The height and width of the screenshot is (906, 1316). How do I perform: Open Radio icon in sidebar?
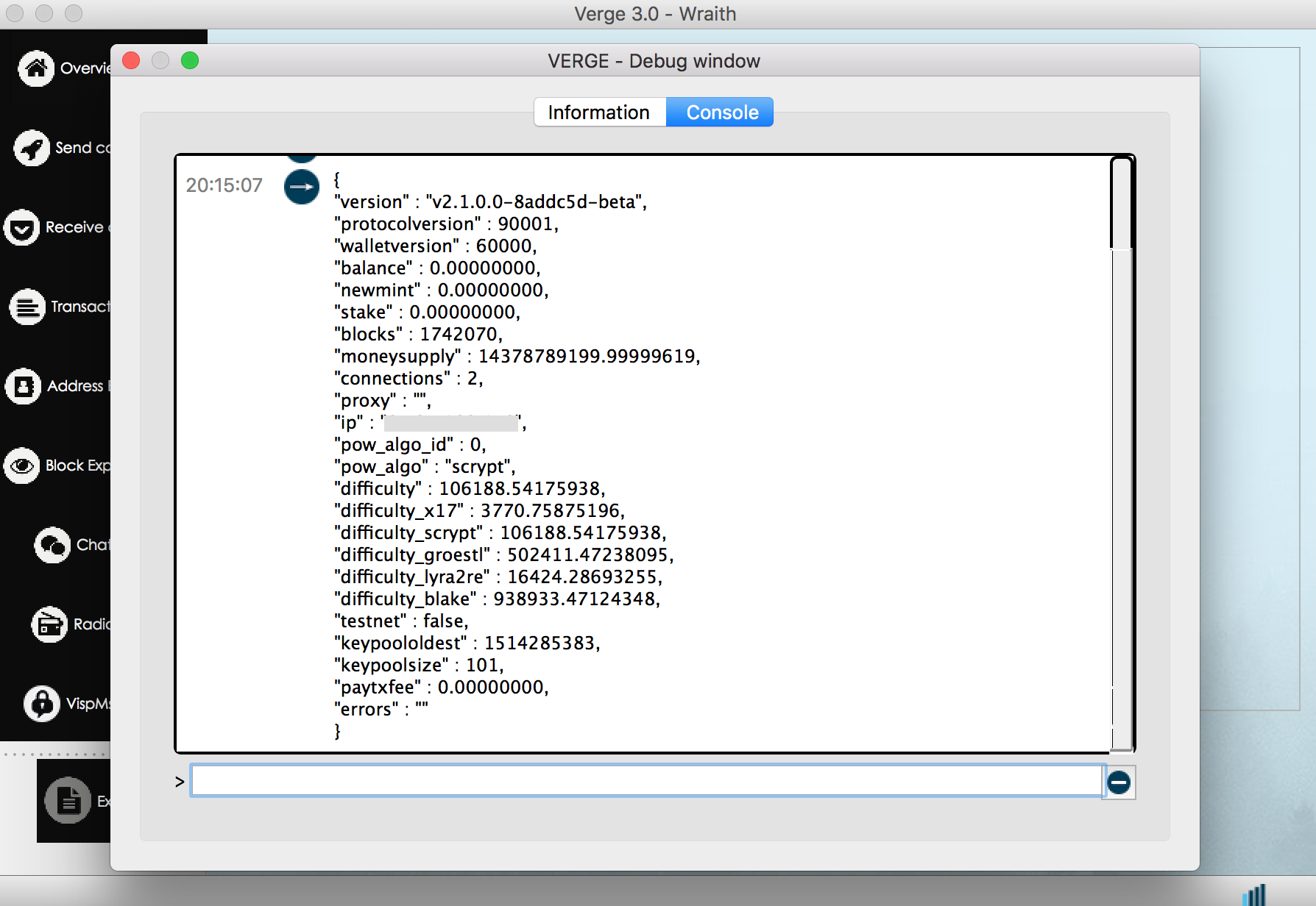pos(49,624)
